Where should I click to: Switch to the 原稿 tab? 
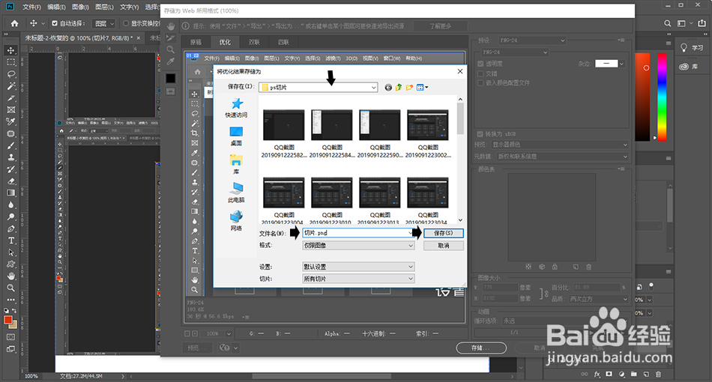click(x=196, y=42)
